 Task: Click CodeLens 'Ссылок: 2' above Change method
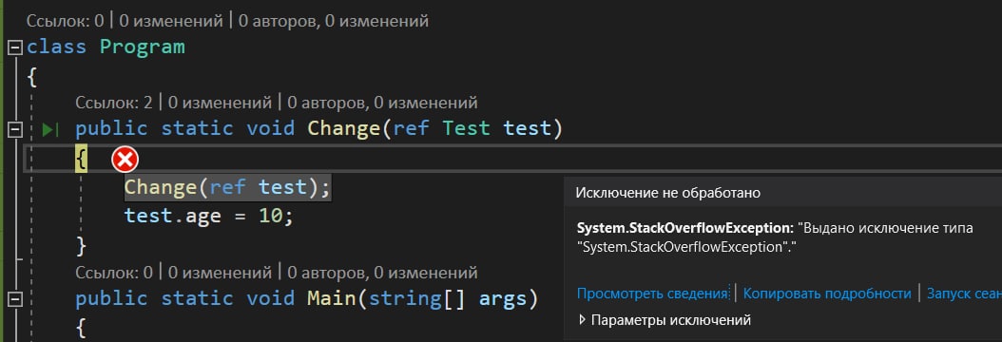[x=114, y=102]
